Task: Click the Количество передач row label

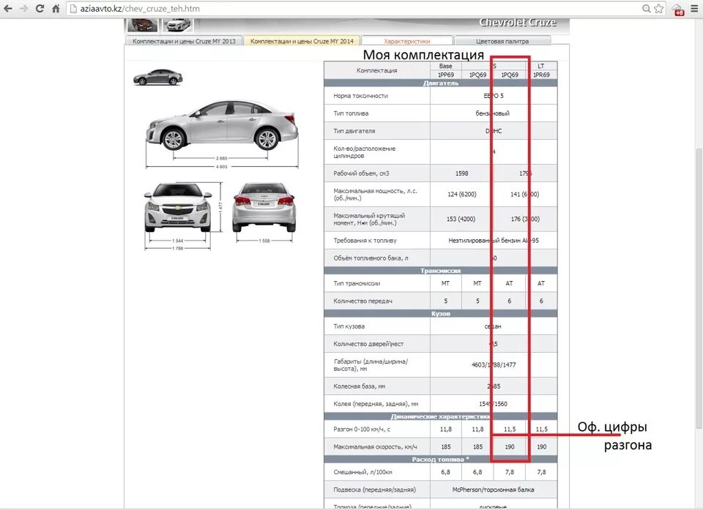Action: point(362,301)
